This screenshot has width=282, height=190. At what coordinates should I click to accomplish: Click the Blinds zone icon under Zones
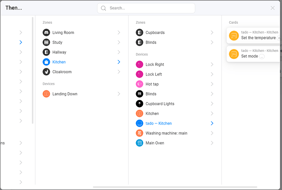click(x=139, y=42)
